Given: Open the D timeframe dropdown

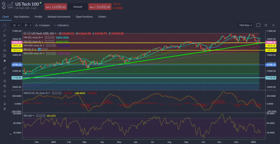Looking at the screenshot, I should tap(16, 25).
